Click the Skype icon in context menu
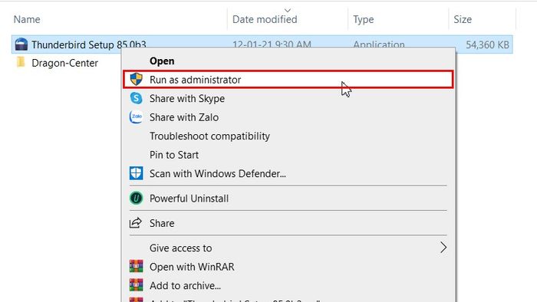The image size is (537, 302). point(136,98)
